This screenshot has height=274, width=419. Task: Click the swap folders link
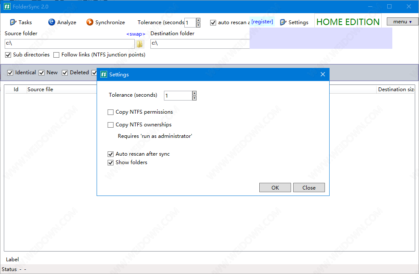tap(136, 34)
